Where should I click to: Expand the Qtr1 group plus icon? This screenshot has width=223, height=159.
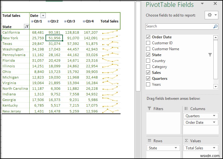(32, 21)
